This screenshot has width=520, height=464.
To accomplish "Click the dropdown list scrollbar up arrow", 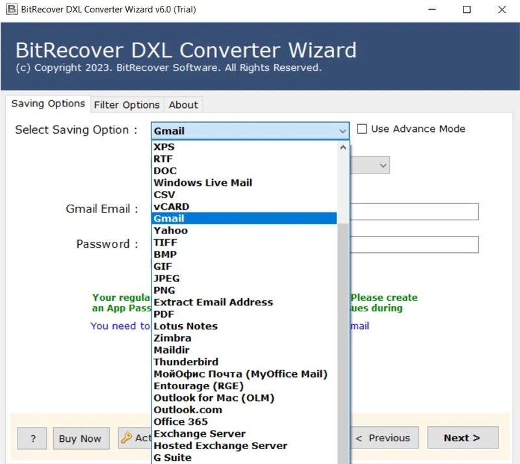I will (343, 148).
